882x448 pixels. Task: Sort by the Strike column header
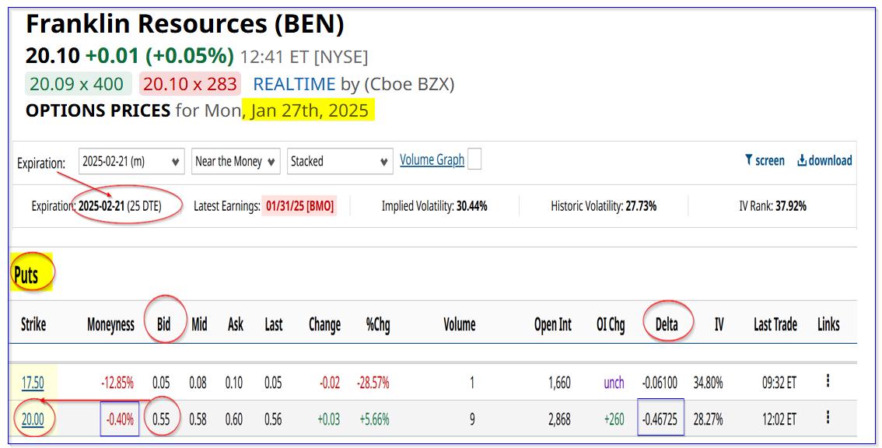[x=33, y=324]
